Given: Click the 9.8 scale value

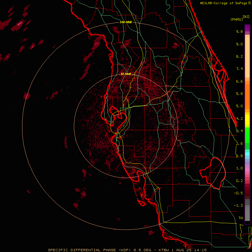Looking at the screenshot, I should (x=239, y=31).
